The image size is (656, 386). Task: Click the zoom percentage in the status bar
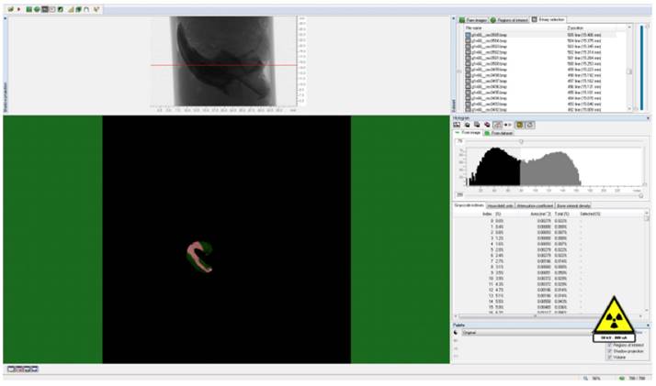point(595,378)
